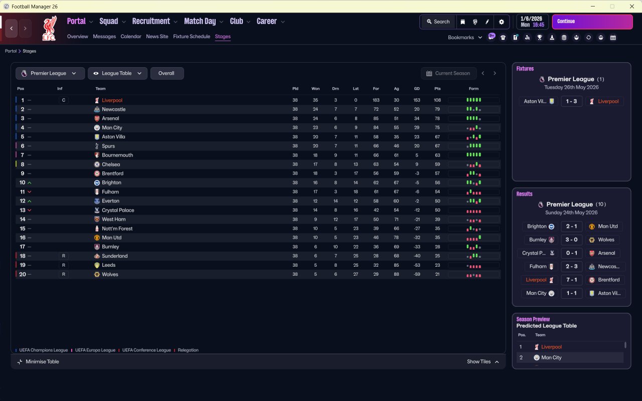Switch to the Calendar tab
Image resolution: width=642 pixels, height=401 pixels.
[131, 37]
